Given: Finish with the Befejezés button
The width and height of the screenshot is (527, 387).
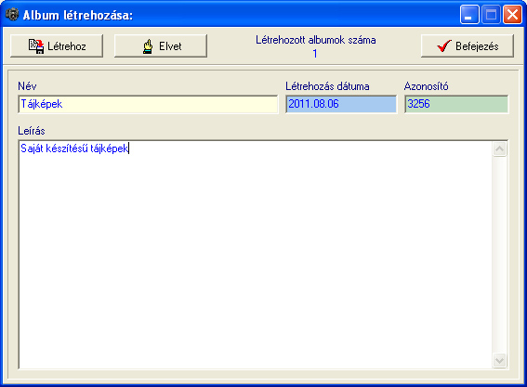Looking at the screenshot, I should (x=468, y=46).
